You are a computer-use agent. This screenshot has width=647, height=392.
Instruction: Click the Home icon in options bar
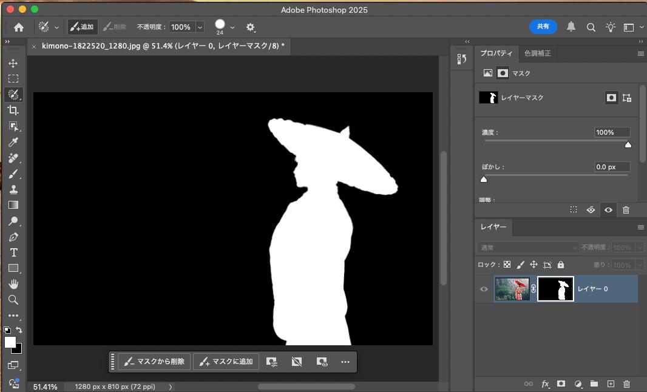click(19, 27)
